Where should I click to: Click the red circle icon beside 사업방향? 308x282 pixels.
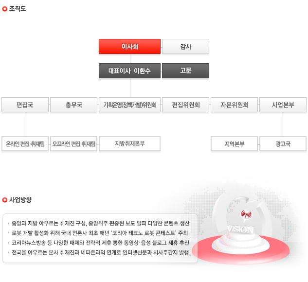click(x=4, y=200)
